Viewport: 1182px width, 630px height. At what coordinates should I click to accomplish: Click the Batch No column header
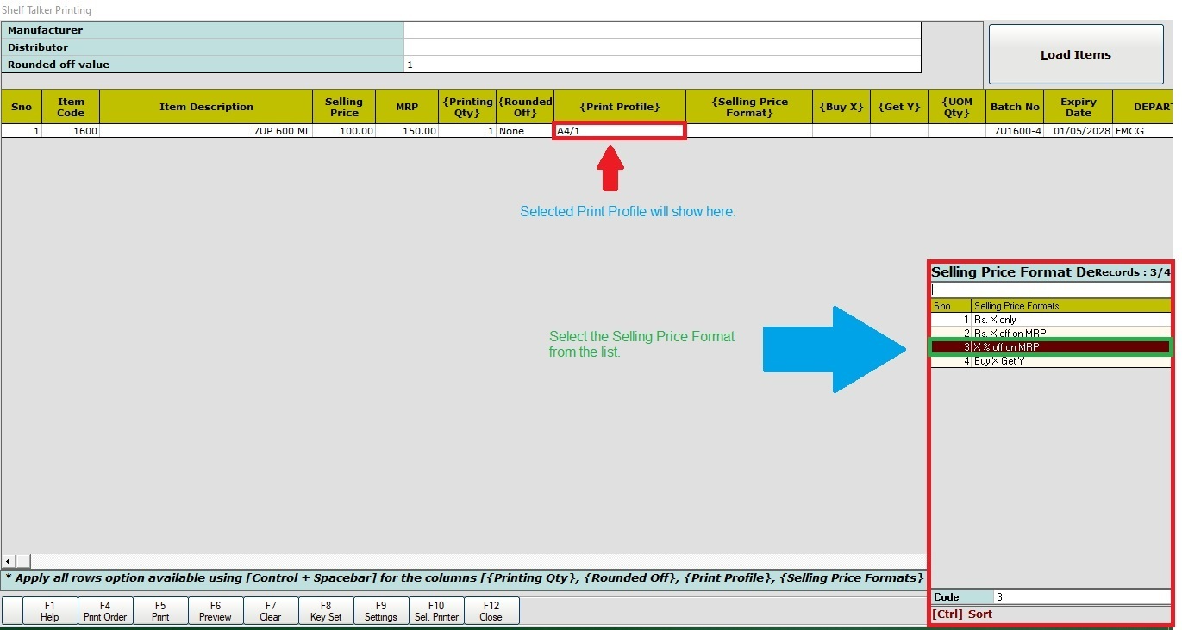(1015, 107)
